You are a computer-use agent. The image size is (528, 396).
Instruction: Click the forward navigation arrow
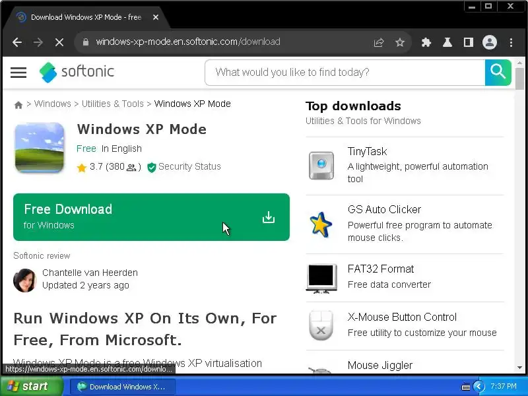point(38,42)
